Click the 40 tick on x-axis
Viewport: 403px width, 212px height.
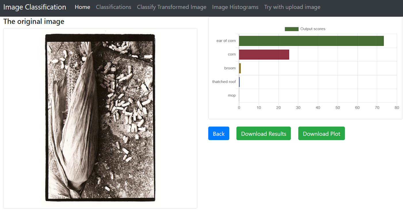[318, 108]
